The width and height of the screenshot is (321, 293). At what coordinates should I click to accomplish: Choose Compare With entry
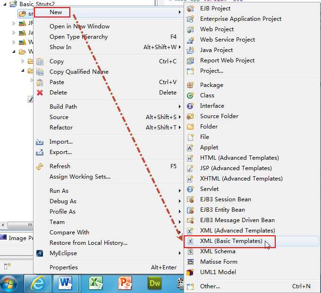tap(69, 233)
